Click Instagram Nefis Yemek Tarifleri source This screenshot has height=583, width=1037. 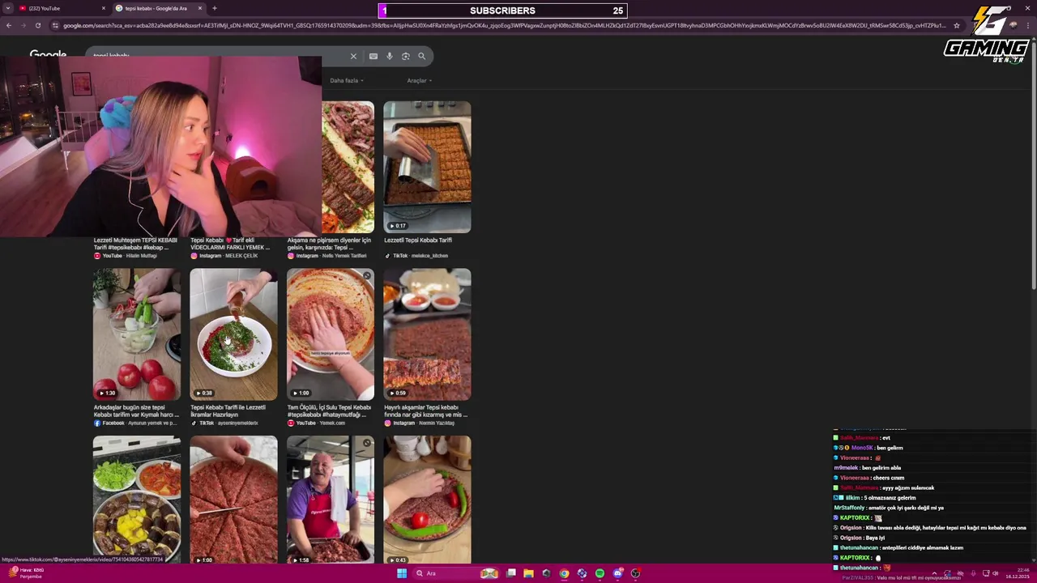pos(327,256)
